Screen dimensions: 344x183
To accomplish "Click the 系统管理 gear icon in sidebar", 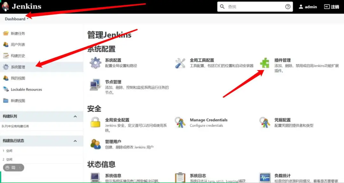I will point(6,67).
